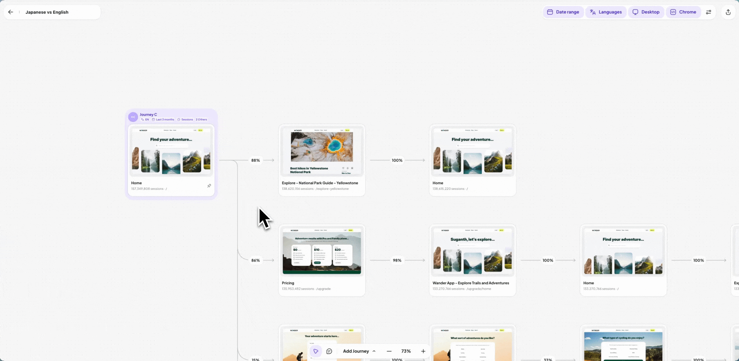The height and width of the screenshot is (361, 739).
Task: Open the filter settings sliders icon
Action: click(x=708, y=12)
